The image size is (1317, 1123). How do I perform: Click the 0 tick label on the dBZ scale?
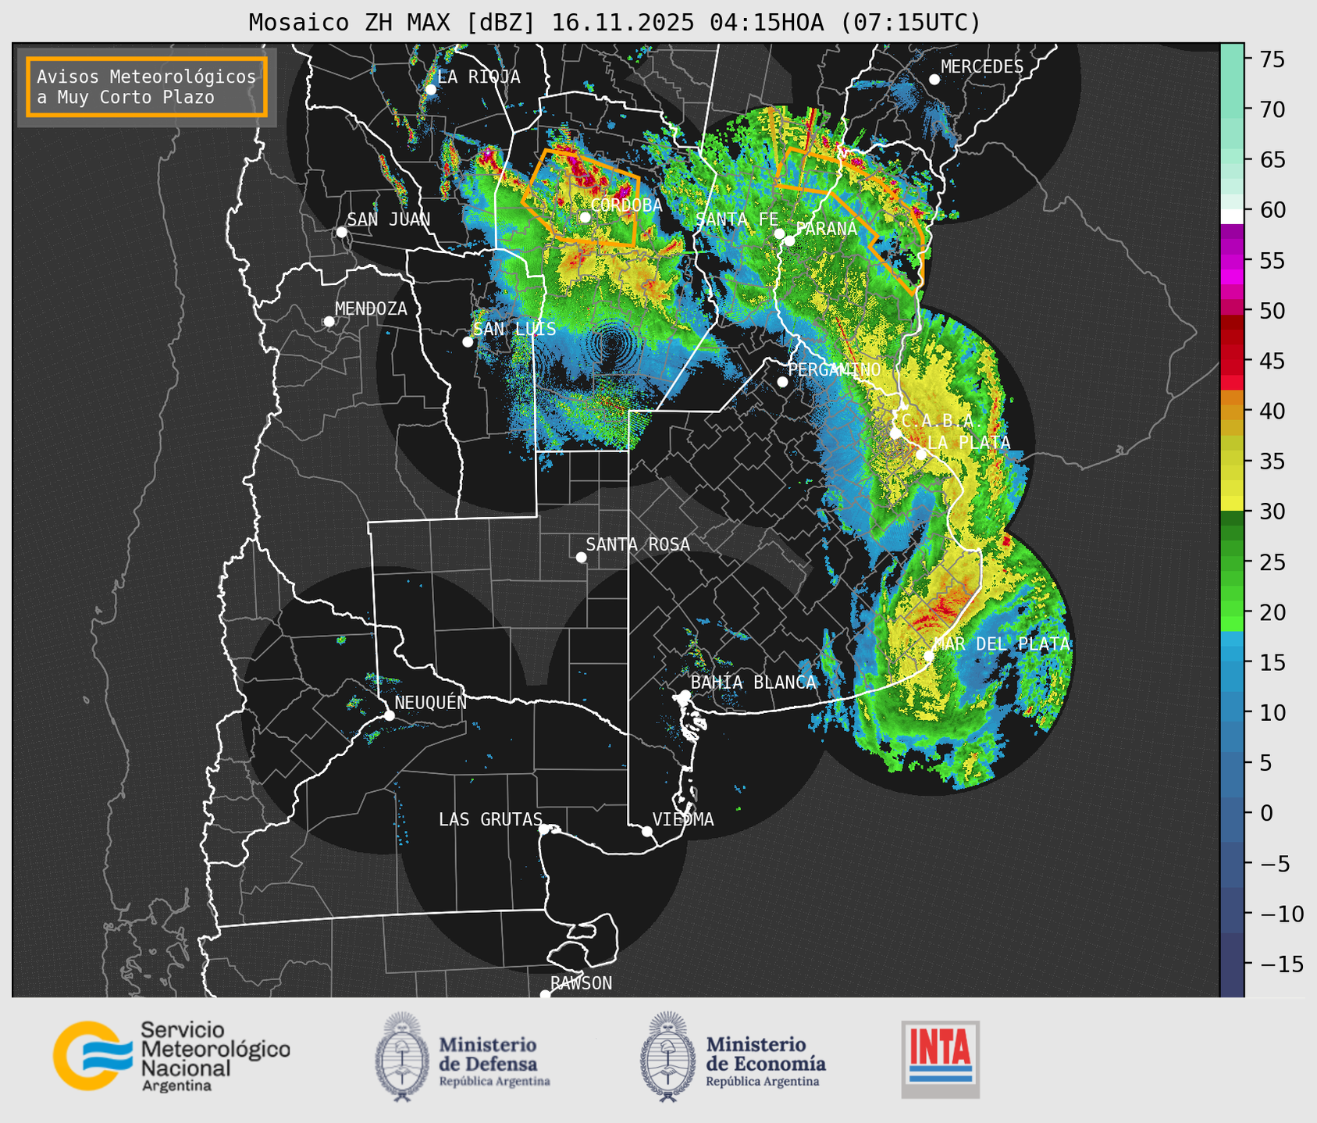click(1266, 813)
